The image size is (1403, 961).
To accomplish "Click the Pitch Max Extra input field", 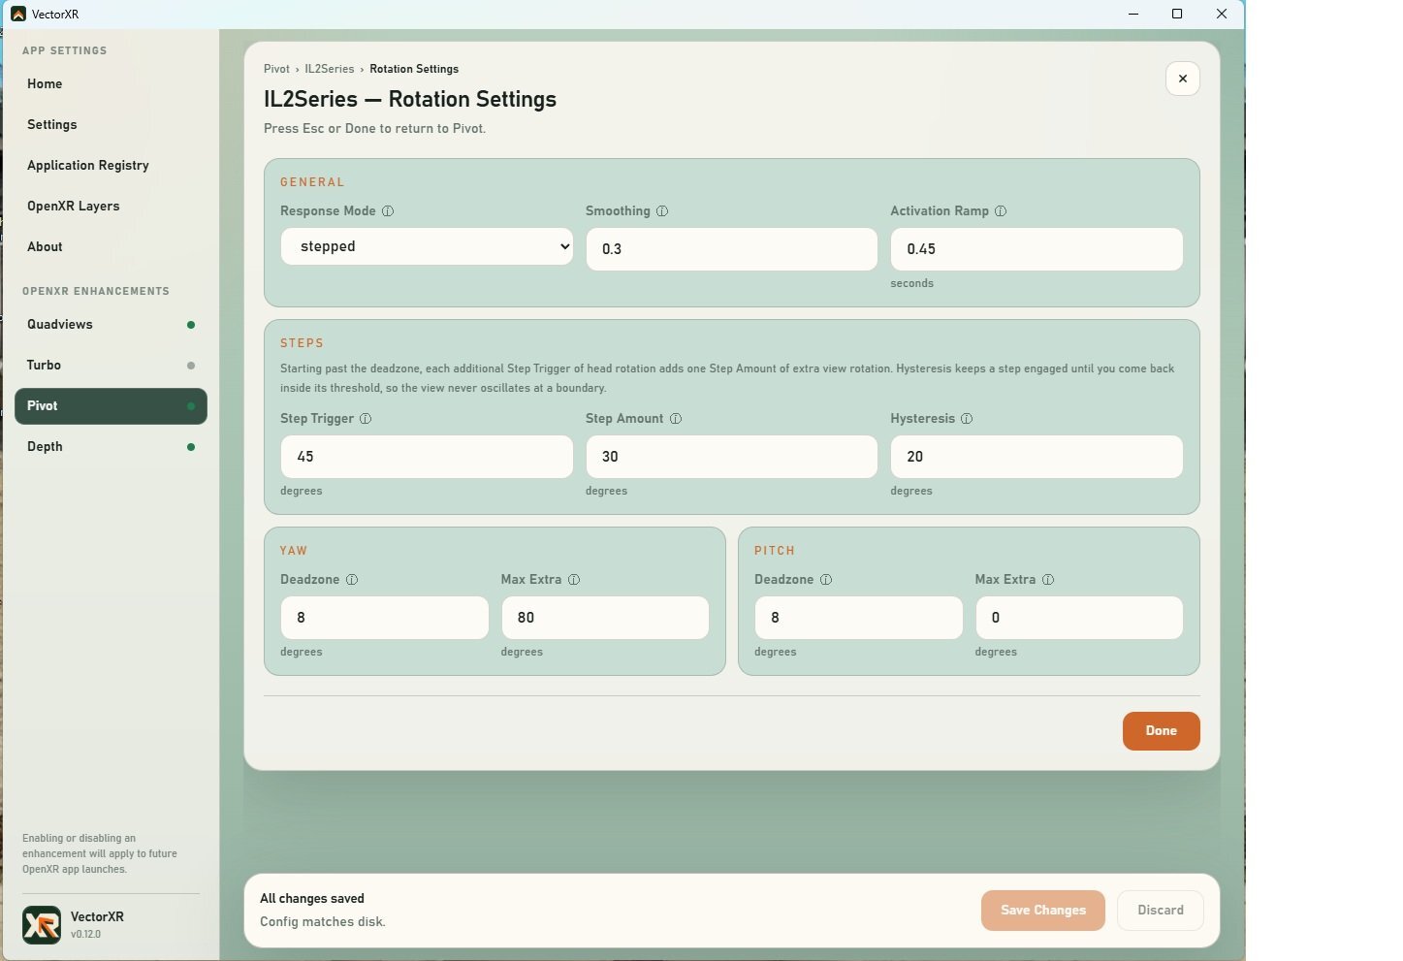I will tap(1079, 618).
